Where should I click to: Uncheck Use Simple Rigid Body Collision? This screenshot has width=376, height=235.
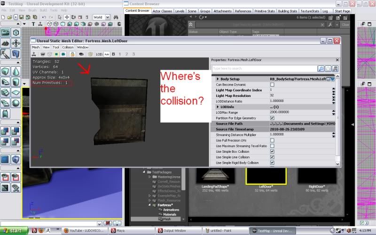tap(272, 163)
